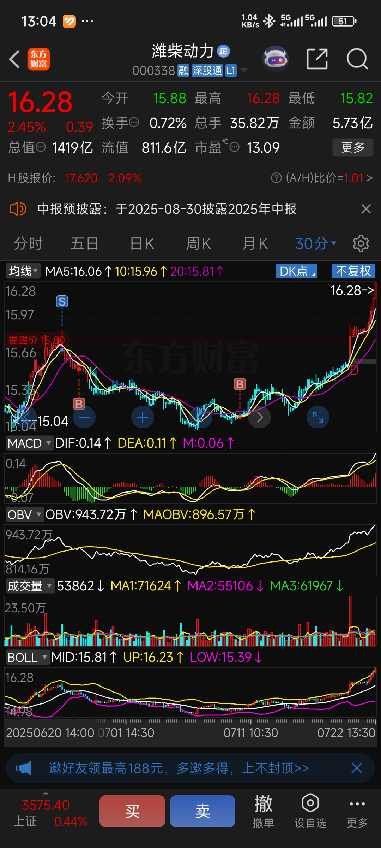Zoom out chart with minus button
This screenshot has height=848, width=381.
tap(84, 417)
